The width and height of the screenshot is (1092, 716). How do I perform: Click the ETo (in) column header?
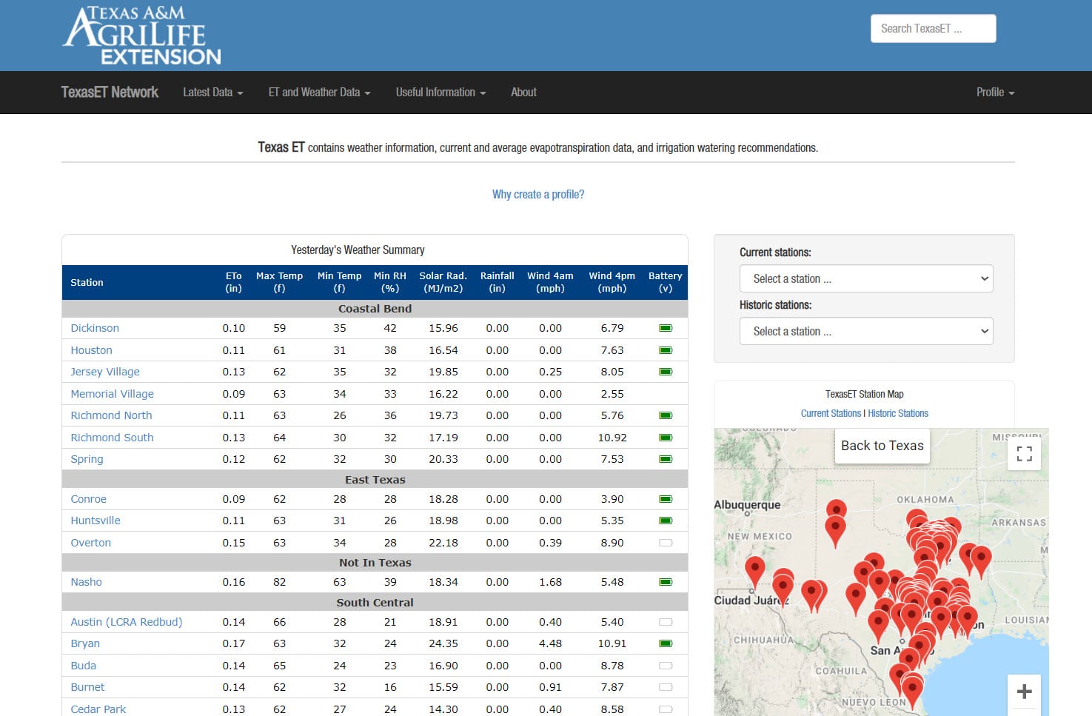point(234,282)
